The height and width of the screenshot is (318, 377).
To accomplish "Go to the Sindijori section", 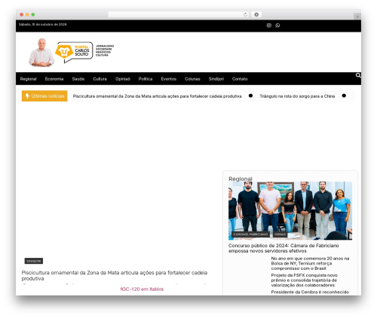I will 216,79.
